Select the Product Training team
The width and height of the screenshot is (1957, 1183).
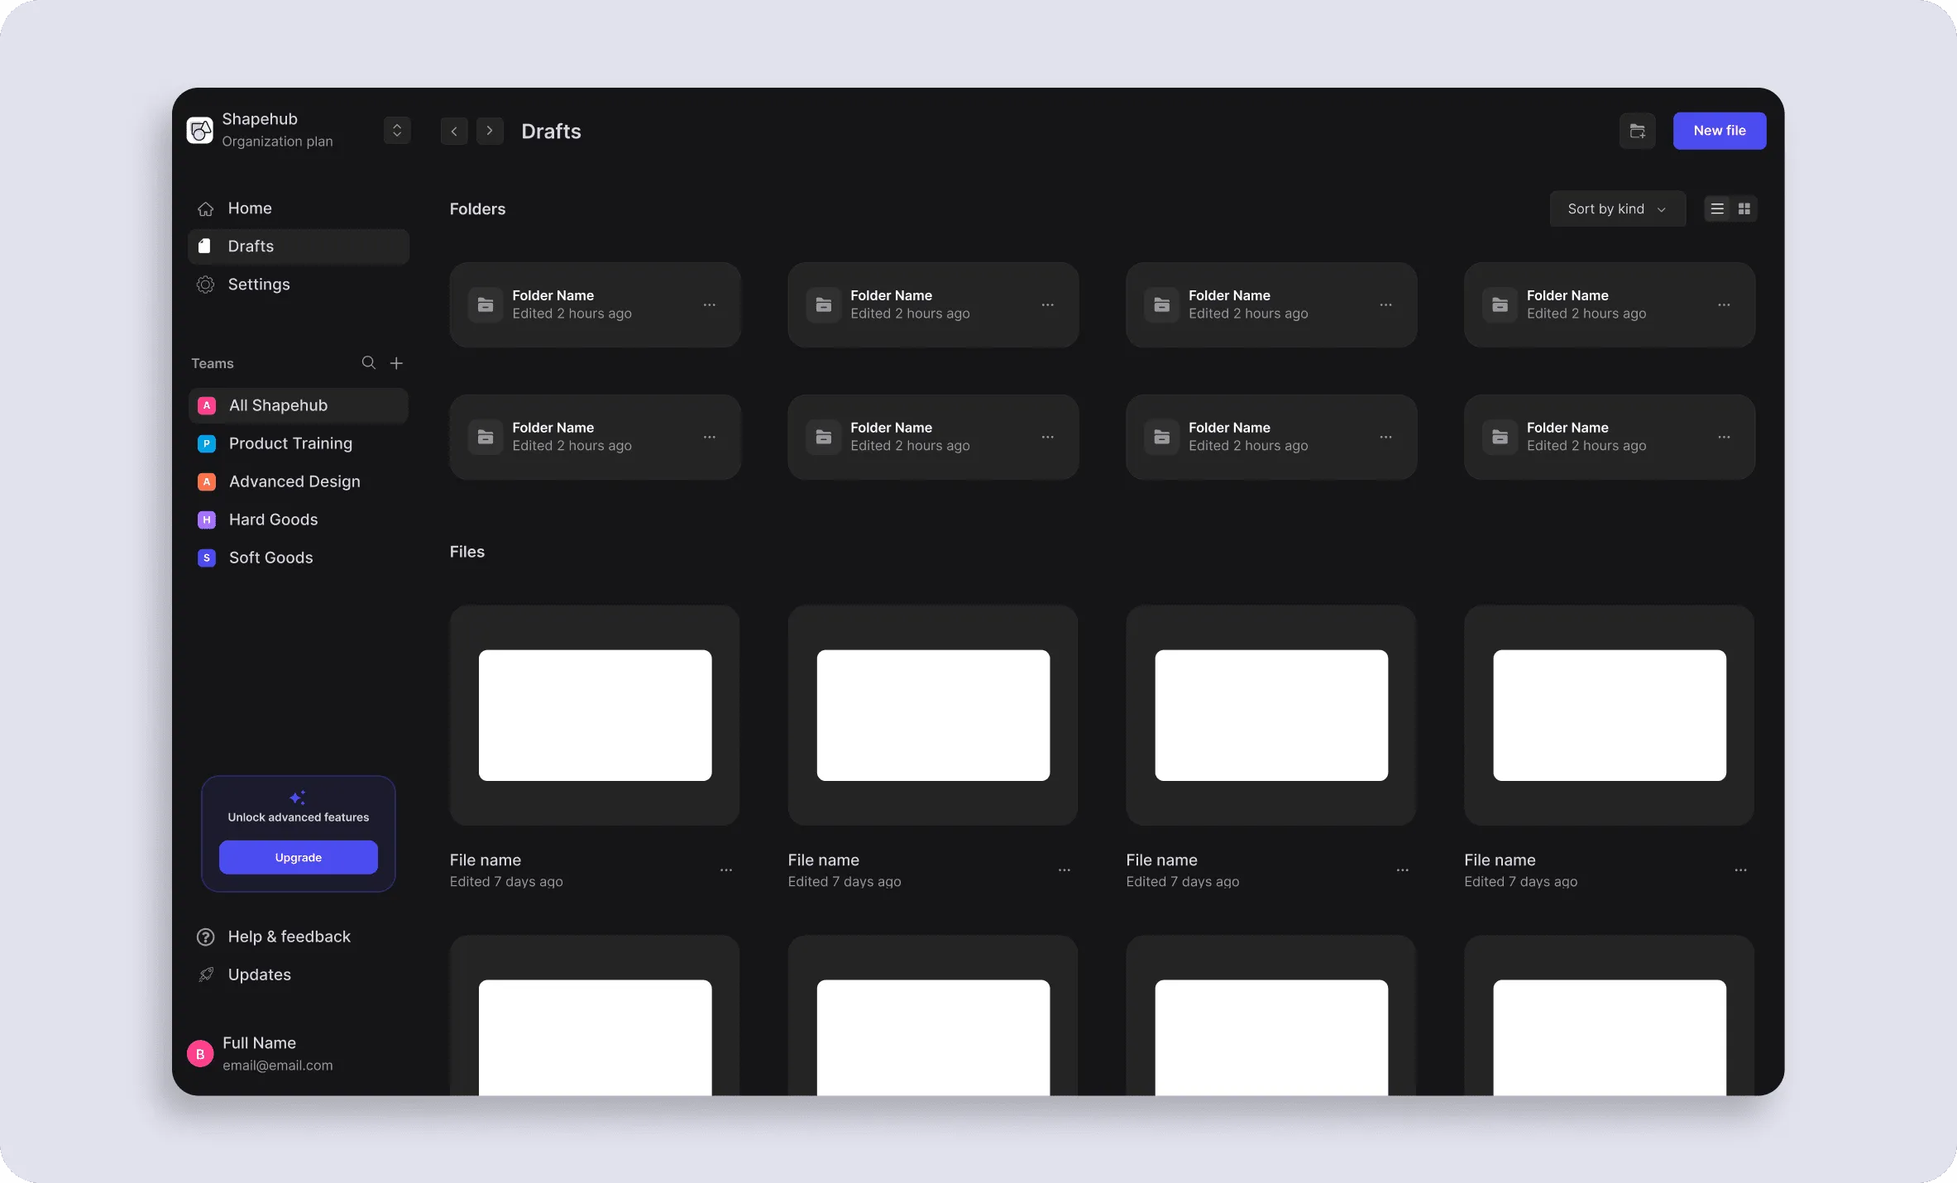[289, 443]
